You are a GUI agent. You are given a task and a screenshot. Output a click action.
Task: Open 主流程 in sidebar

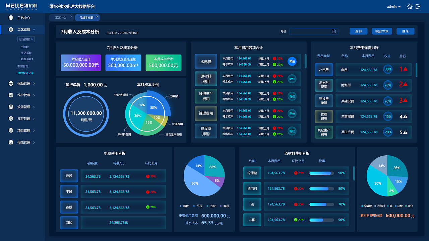pos(25,47)
